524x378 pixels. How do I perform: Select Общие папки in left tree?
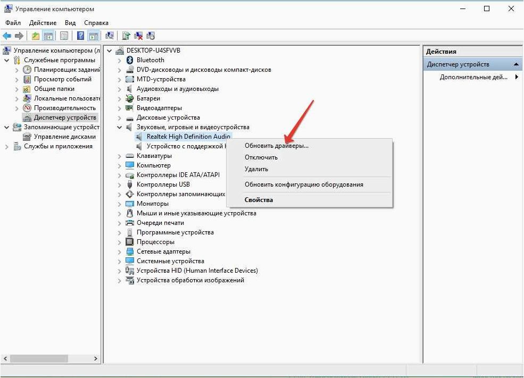point(54,89)
